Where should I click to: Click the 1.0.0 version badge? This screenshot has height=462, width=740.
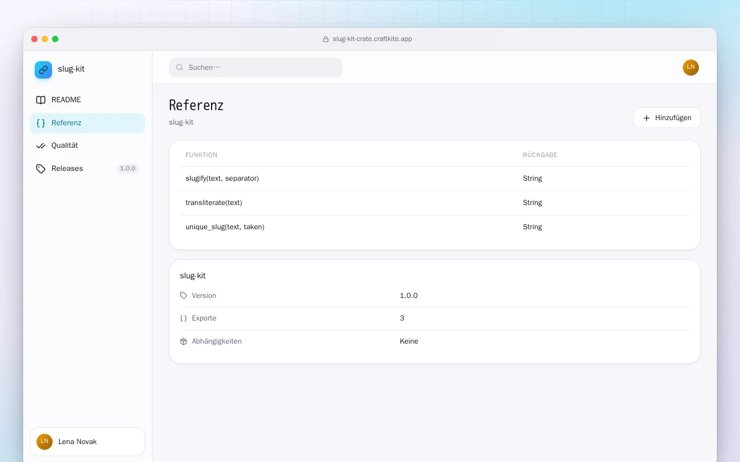[x=128, y=169]
